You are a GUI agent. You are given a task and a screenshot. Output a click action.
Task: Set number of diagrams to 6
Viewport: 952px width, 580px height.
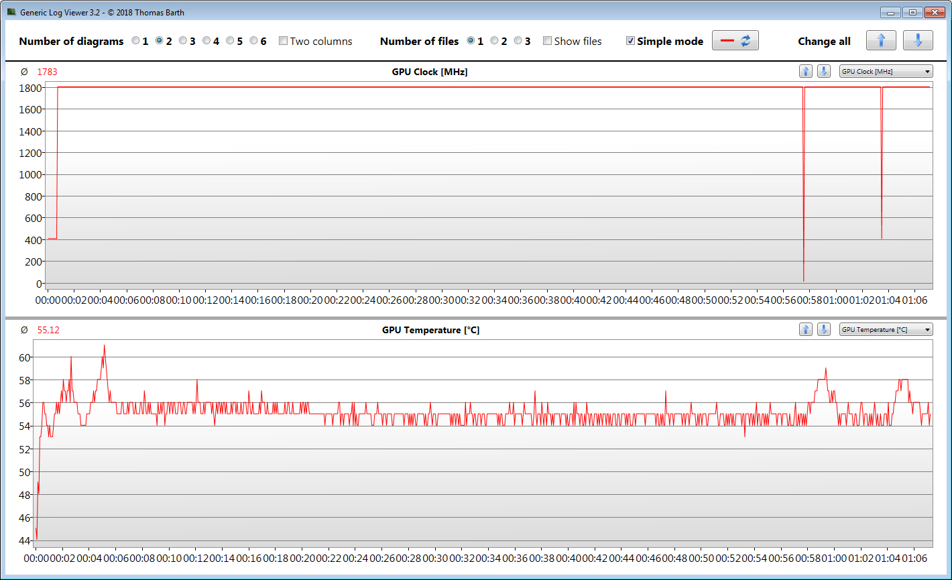pos(253,41)
